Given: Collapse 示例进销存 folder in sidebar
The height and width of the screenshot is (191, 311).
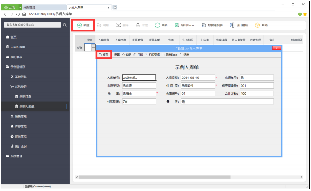Looking at the screenshot, I should (x=16, y=67).
